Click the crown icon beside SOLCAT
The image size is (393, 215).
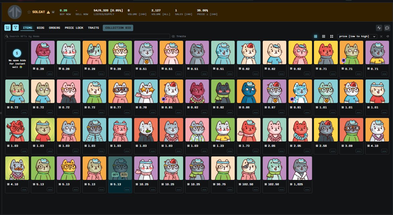pos(53,12)
